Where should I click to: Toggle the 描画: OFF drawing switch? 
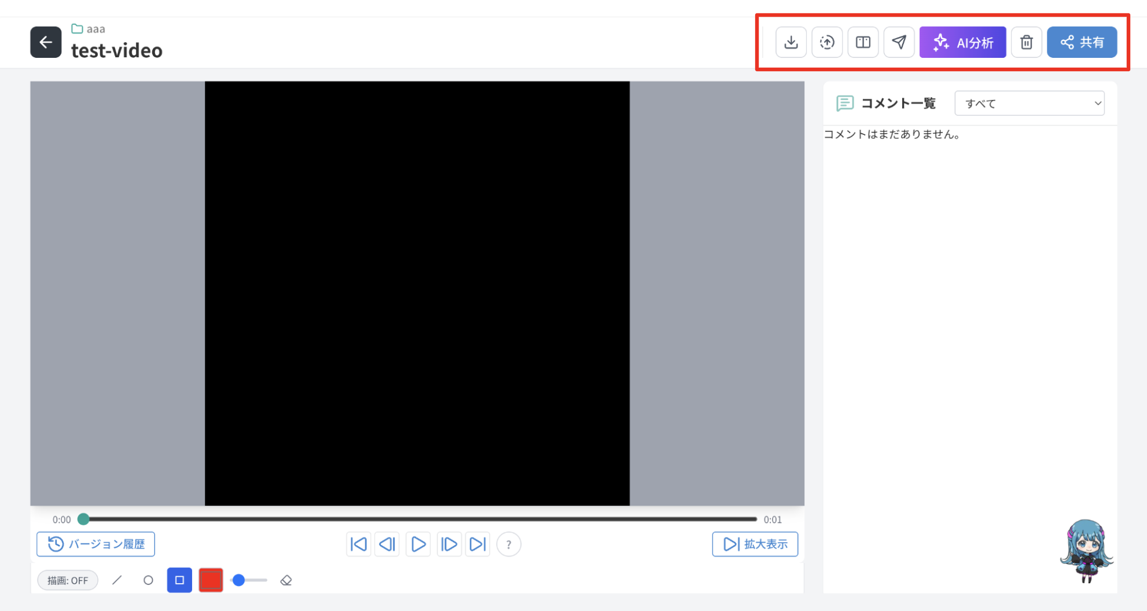[x=68, y=580]
